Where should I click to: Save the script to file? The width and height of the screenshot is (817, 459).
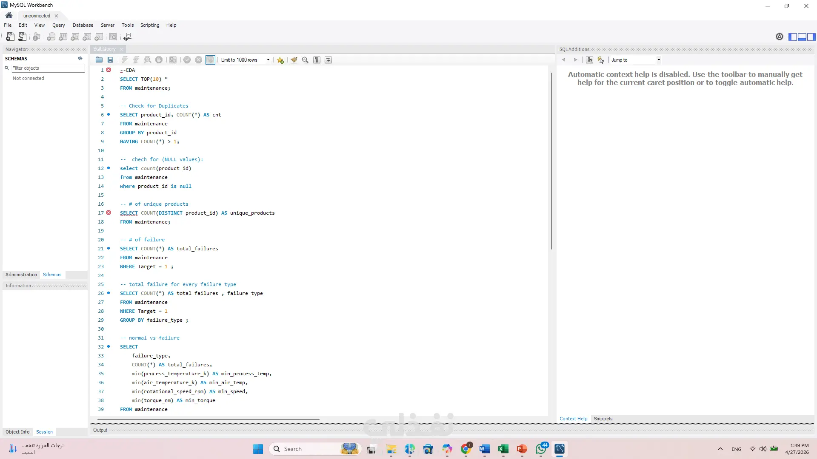click(x=110, y=60)
